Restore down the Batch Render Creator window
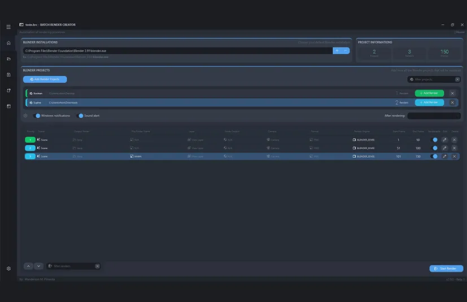The width and height of the screenshot is (467, 302). pyautogui.click(x=452, y=25)
